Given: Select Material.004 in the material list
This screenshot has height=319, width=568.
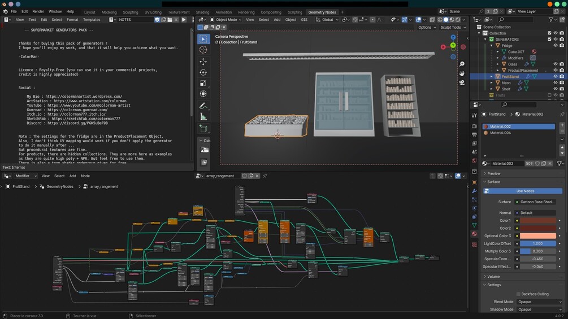Looking at the screenshot, I should click(500, 133).
